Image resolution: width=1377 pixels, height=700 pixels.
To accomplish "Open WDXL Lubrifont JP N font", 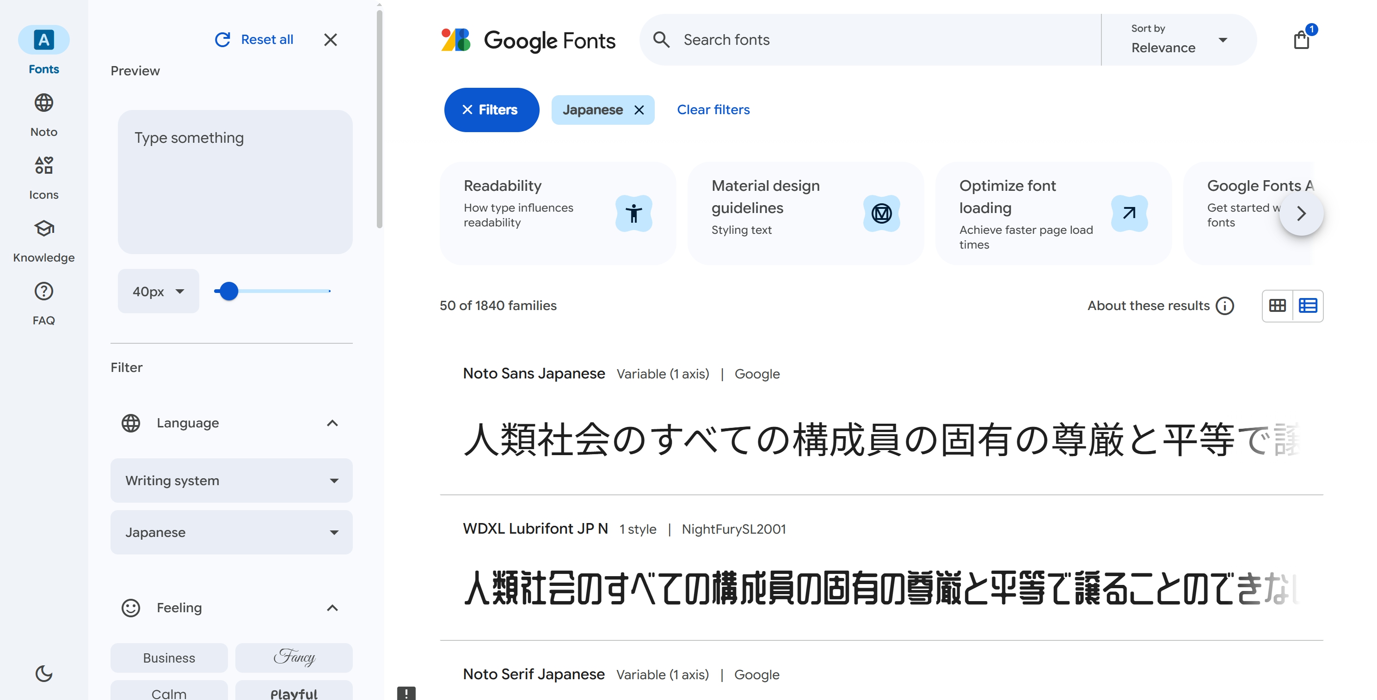I will coord(535,529).
